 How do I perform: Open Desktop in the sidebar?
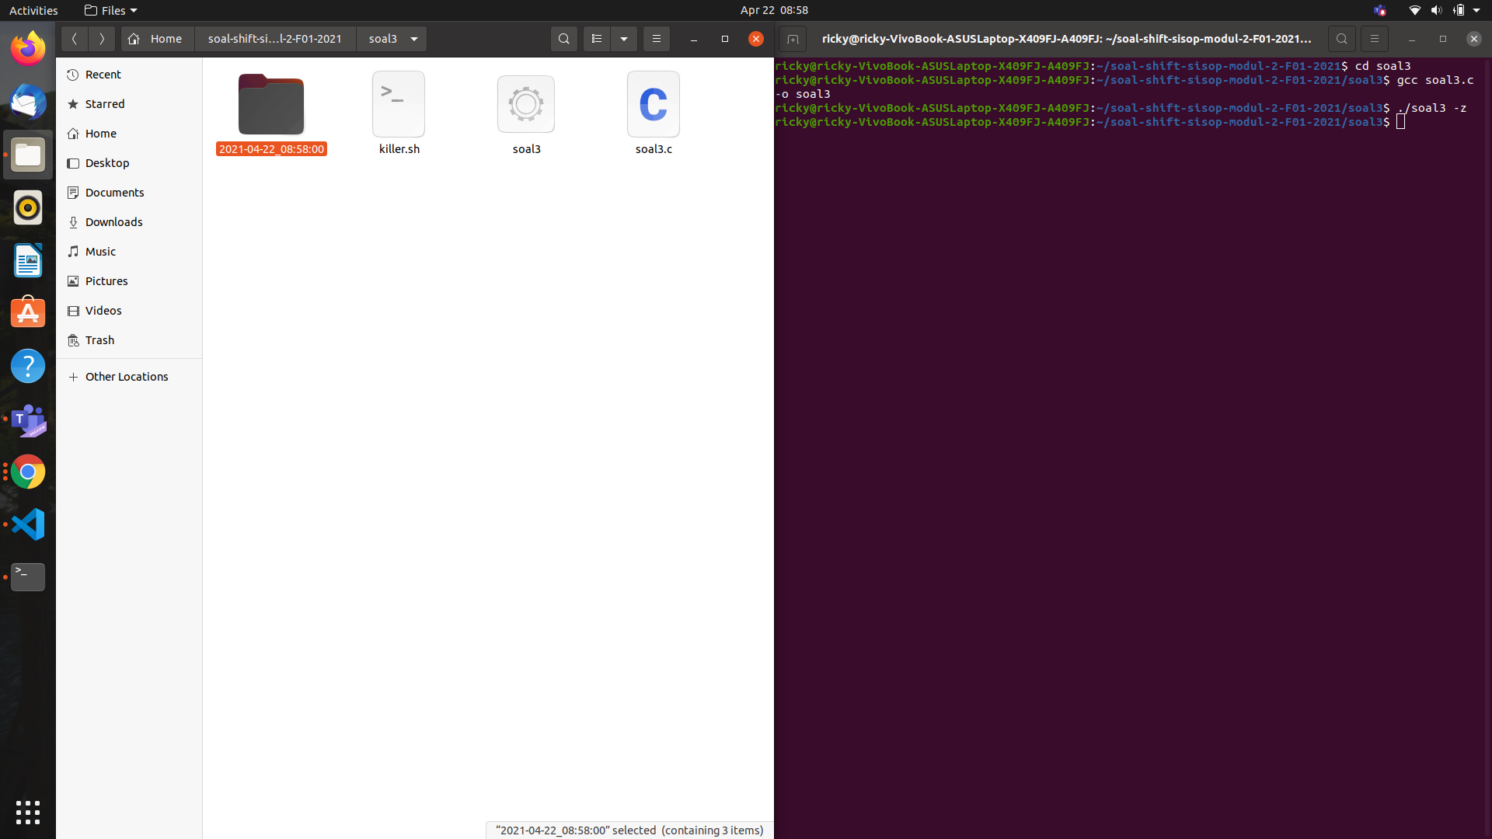(x=129, y=163)
